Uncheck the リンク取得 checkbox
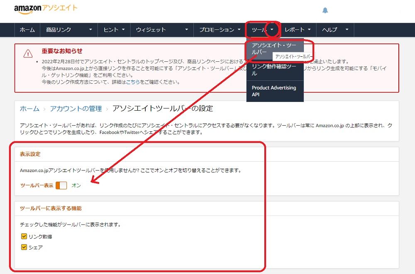This screenshot has height=274, width=415. pos(24,236)
